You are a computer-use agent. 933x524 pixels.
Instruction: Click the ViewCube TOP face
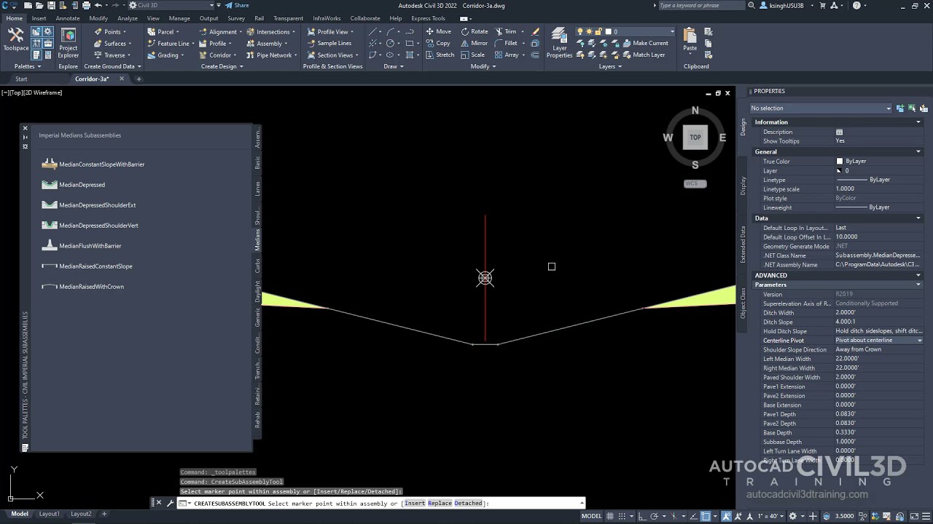point(695,137)
